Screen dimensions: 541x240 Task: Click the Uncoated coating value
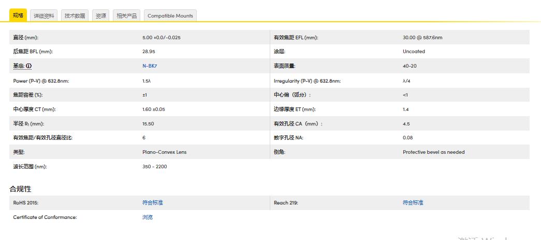pyautogui.click(x=414, y=52)
